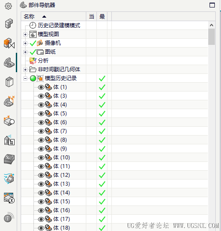Toggle visibility eye of 体 (4)

click(x=41, y=105)
